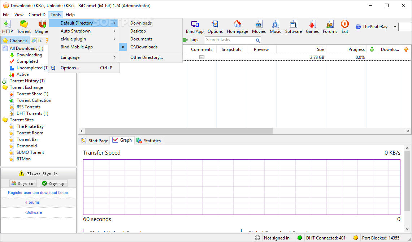Click the Magnet link toolbar icon
Image resolution: width=412 pixels, height=242 pixels.
(41, 26)
